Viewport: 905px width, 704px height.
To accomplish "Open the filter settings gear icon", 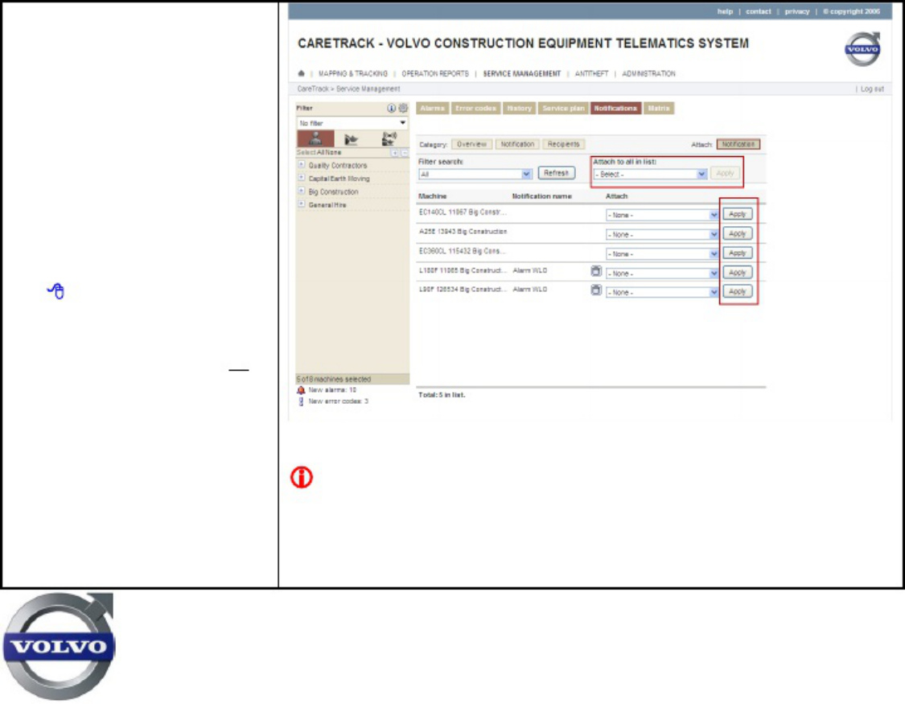I will [403, 108].
